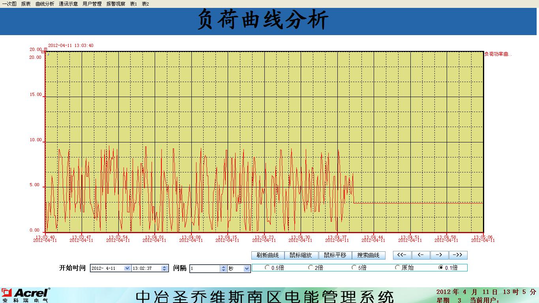Image resolution: width=539 pixels, height=303 pixels.
Task: Click the step-forward −> arrow button
Action: pyautogui.click(x=439, y=255)
